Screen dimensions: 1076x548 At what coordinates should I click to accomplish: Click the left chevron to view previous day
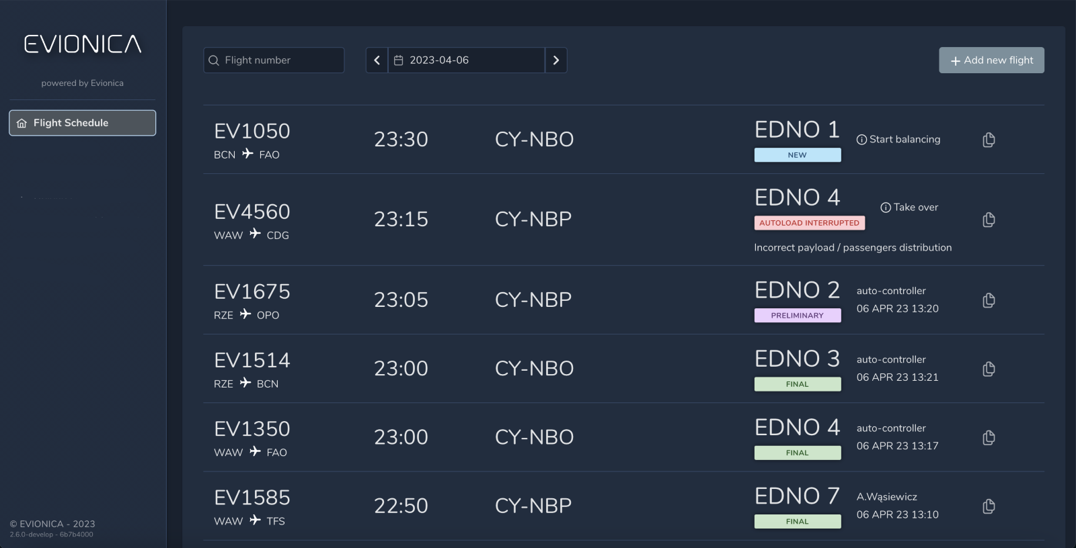tap(376, 60)
